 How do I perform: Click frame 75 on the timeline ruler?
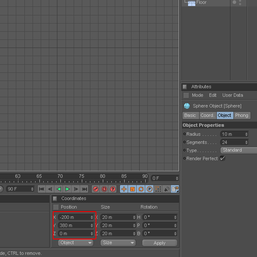coord(82,176)
